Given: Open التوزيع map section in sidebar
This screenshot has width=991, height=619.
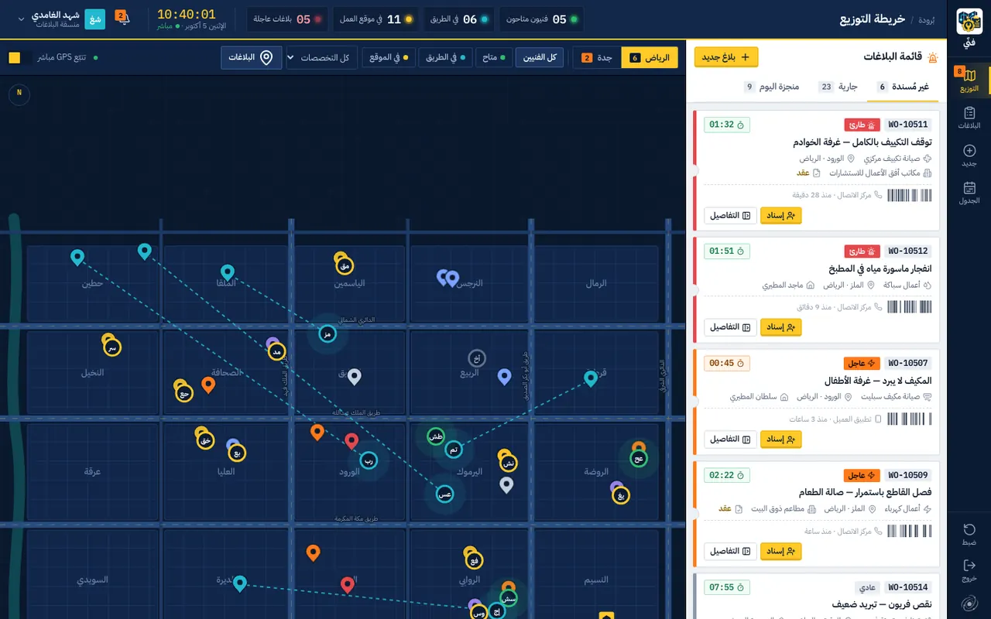Looking at the screenshot, I should coord(969,80).
